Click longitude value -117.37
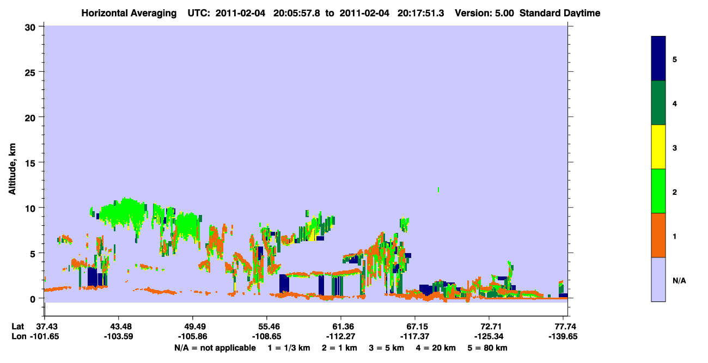This screenshot has height=363, width=708. 415,336
